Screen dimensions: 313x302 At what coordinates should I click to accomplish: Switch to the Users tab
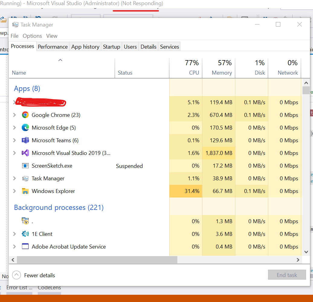(130, 47)
